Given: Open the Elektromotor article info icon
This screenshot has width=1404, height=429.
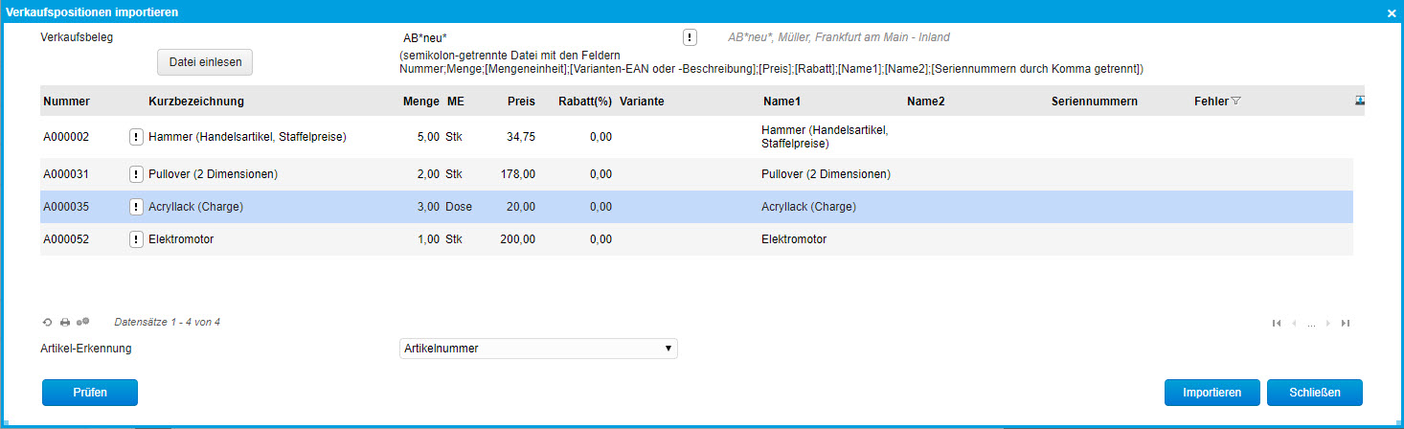Looking at the screenshot, I should pyautogui.click(x=137, y=239).
